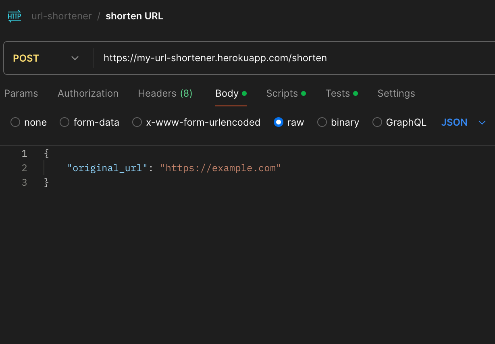
Task: Switch to the Tests tab
Action: (x=338, y=93)
